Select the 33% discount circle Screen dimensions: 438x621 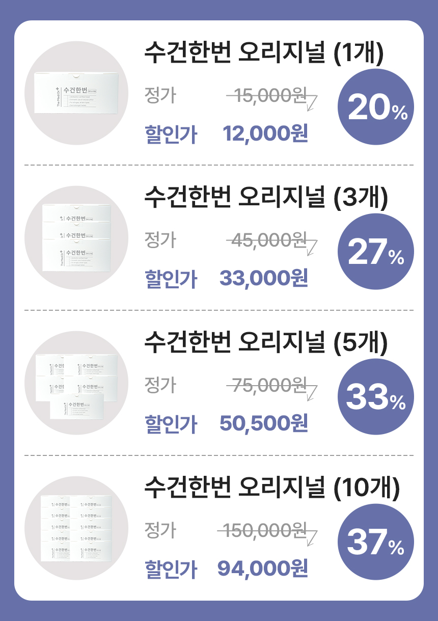(x=376, y=397)
